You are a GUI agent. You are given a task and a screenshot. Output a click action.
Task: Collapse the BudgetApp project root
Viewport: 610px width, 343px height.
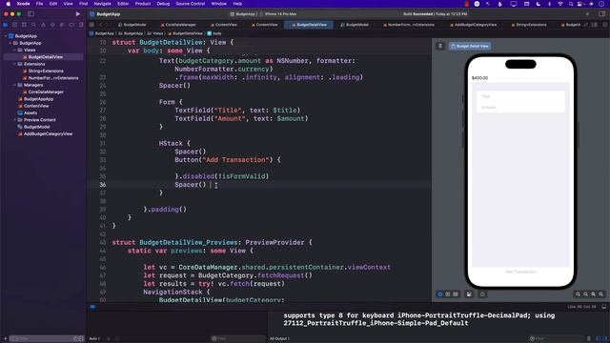6,36
